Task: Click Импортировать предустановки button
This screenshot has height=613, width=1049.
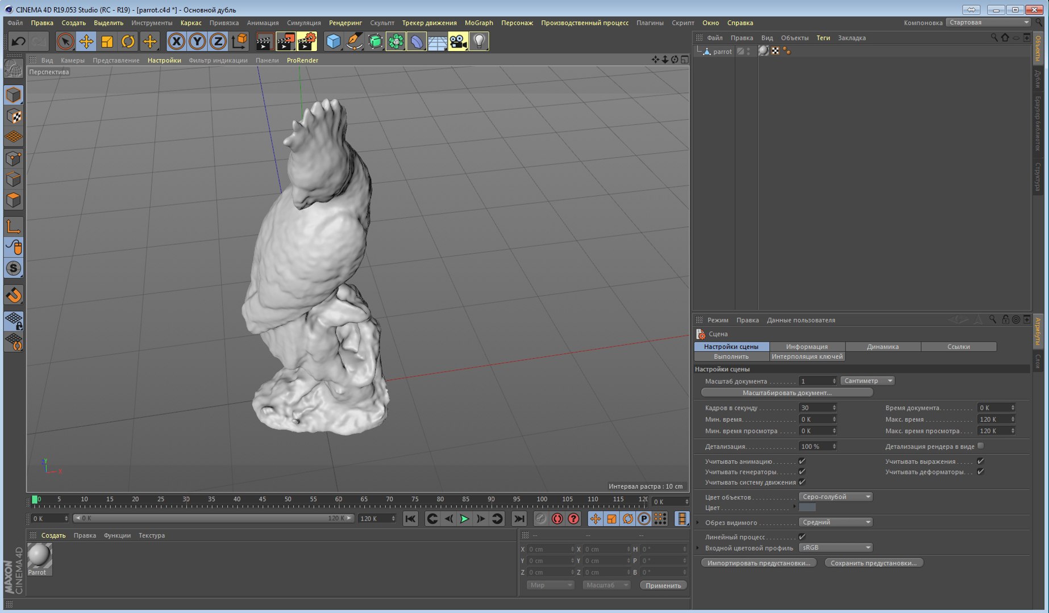Action: point(759,563)
